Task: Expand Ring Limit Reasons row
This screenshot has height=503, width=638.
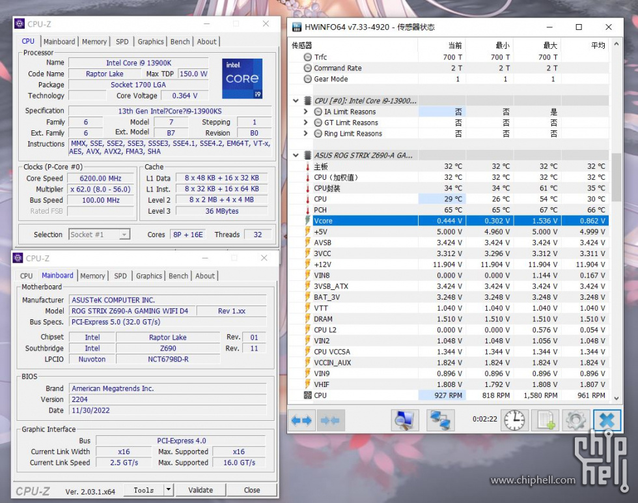Action: click(305, 133)
